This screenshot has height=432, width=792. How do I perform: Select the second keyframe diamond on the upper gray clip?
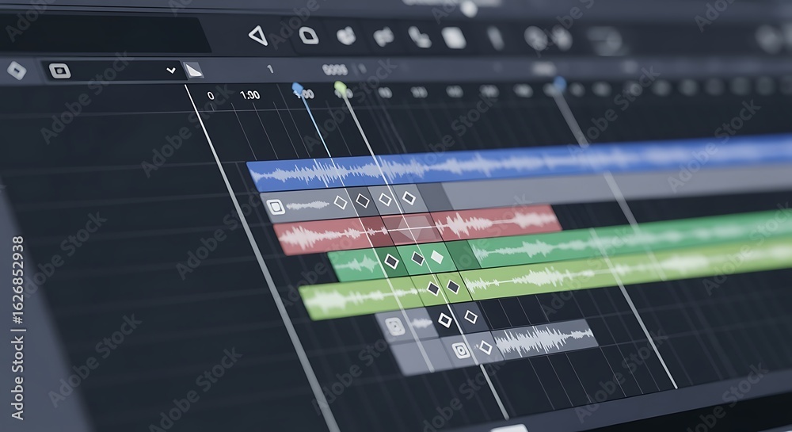tap(363, 201)
